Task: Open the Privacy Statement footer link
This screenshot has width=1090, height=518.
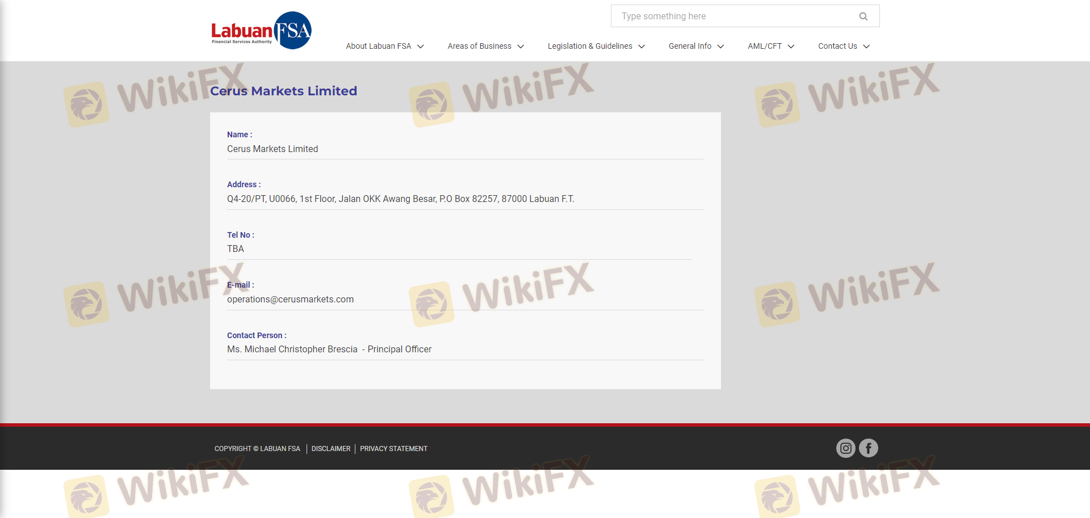Action: 393,449
